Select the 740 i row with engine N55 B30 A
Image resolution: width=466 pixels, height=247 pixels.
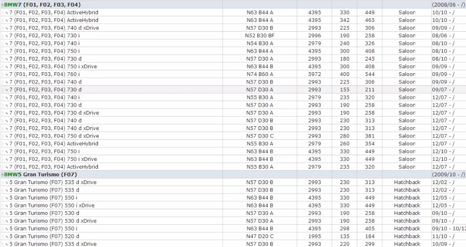[x=233, y=97]
